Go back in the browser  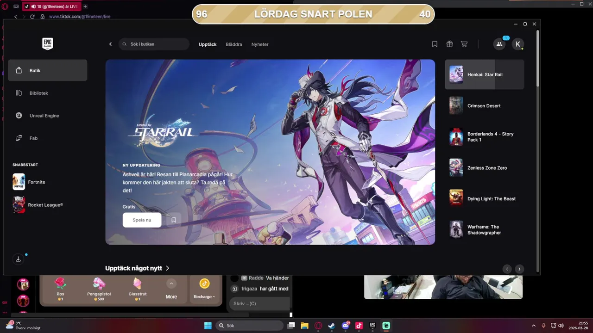click(x=15, y=16)
